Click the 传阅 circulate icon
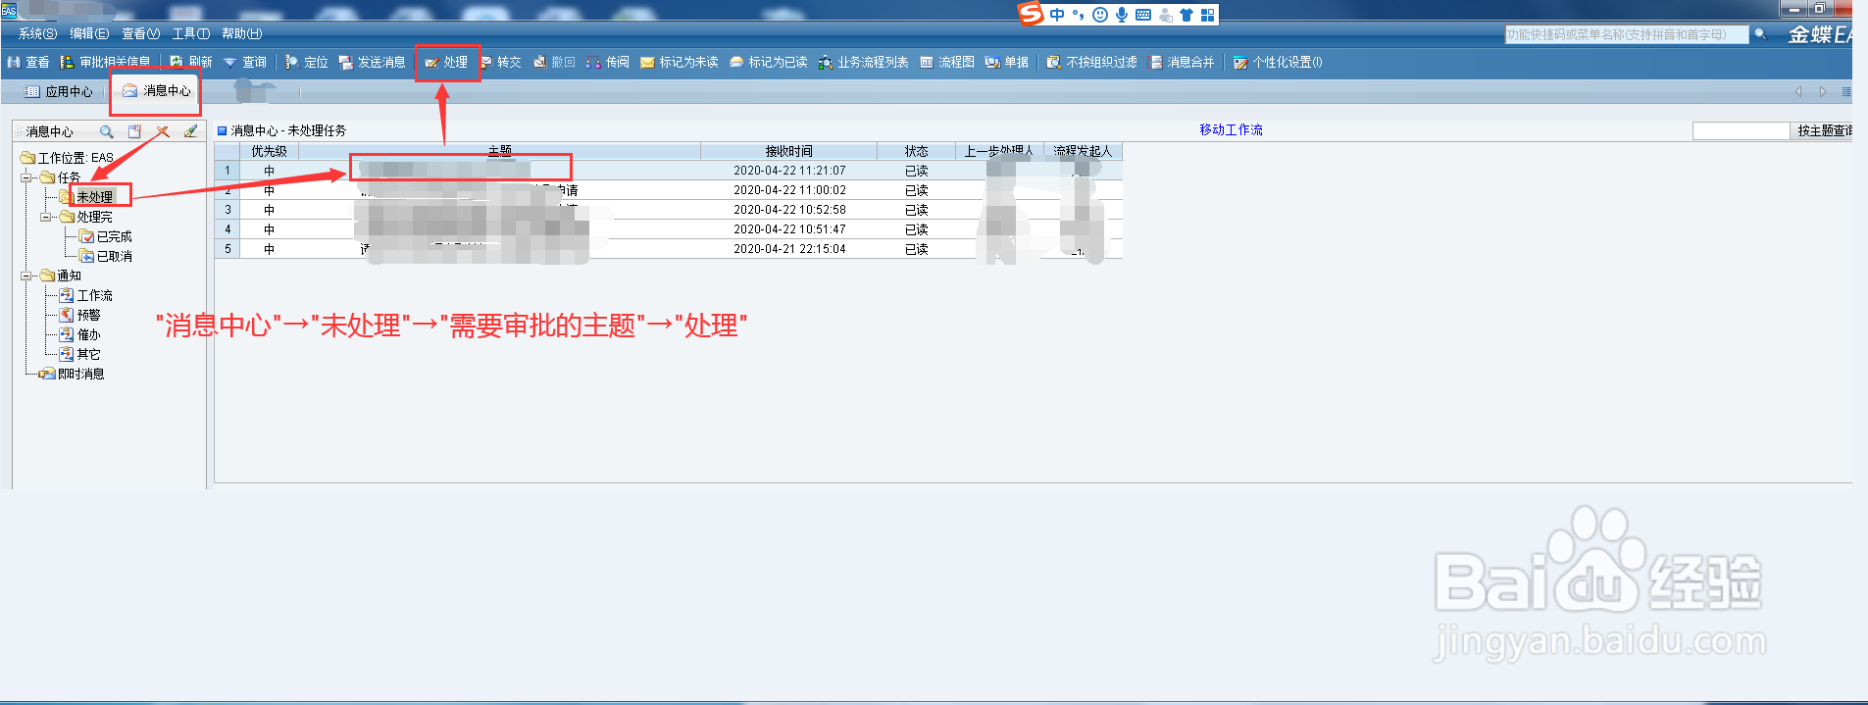The width and height of the screenshot is (1868, 705). tap(593, 62)
